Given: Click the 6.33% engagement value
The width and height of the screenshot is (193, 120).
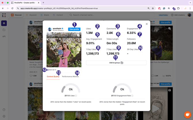Looking at the screenshot, I should point(131,33).
